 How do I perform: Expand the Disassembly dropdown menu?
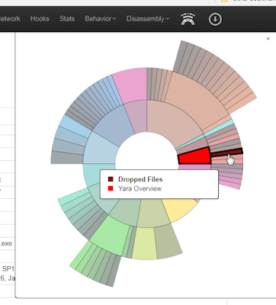[x=148, y=19]
